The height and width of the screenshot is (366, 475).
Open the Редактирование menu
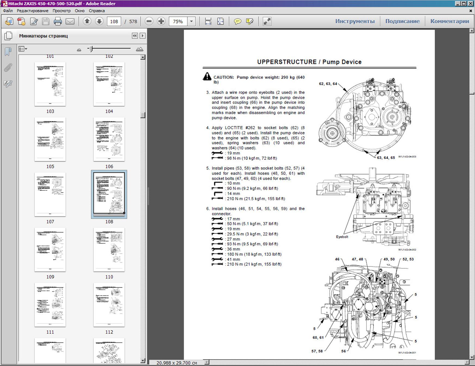tap(33, 11)
